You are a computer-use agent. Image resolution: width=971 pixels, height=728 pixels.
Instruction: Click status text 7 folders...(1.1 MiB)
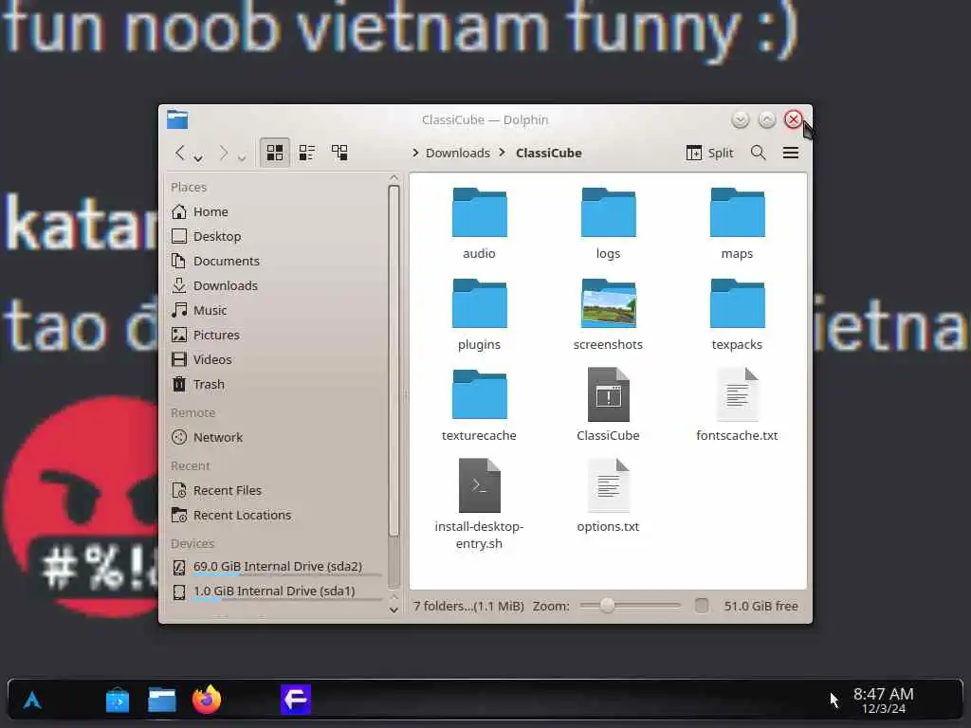pyautogui.click(x=468, y=606)
